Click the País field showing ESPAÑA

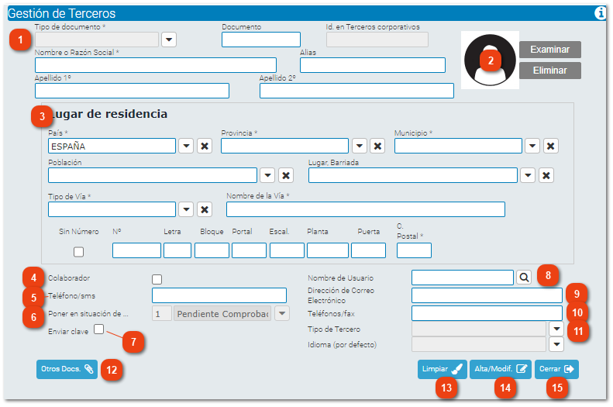tap(112, 147)
